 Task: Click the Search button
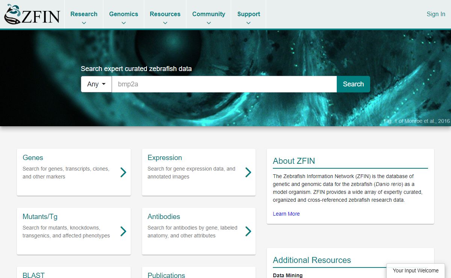point(353,84)
